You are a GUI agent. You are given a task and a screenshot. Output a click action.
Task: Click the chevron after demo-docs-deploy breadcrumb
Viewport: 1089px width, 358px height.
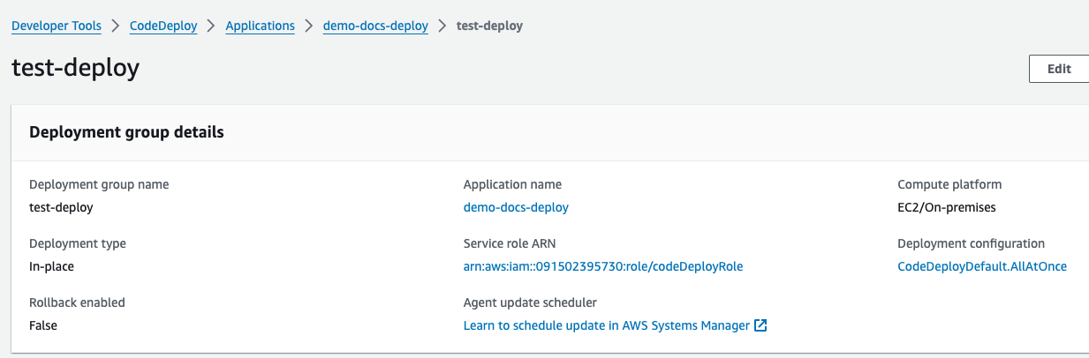pyautogui.click(x=442, y=26)
